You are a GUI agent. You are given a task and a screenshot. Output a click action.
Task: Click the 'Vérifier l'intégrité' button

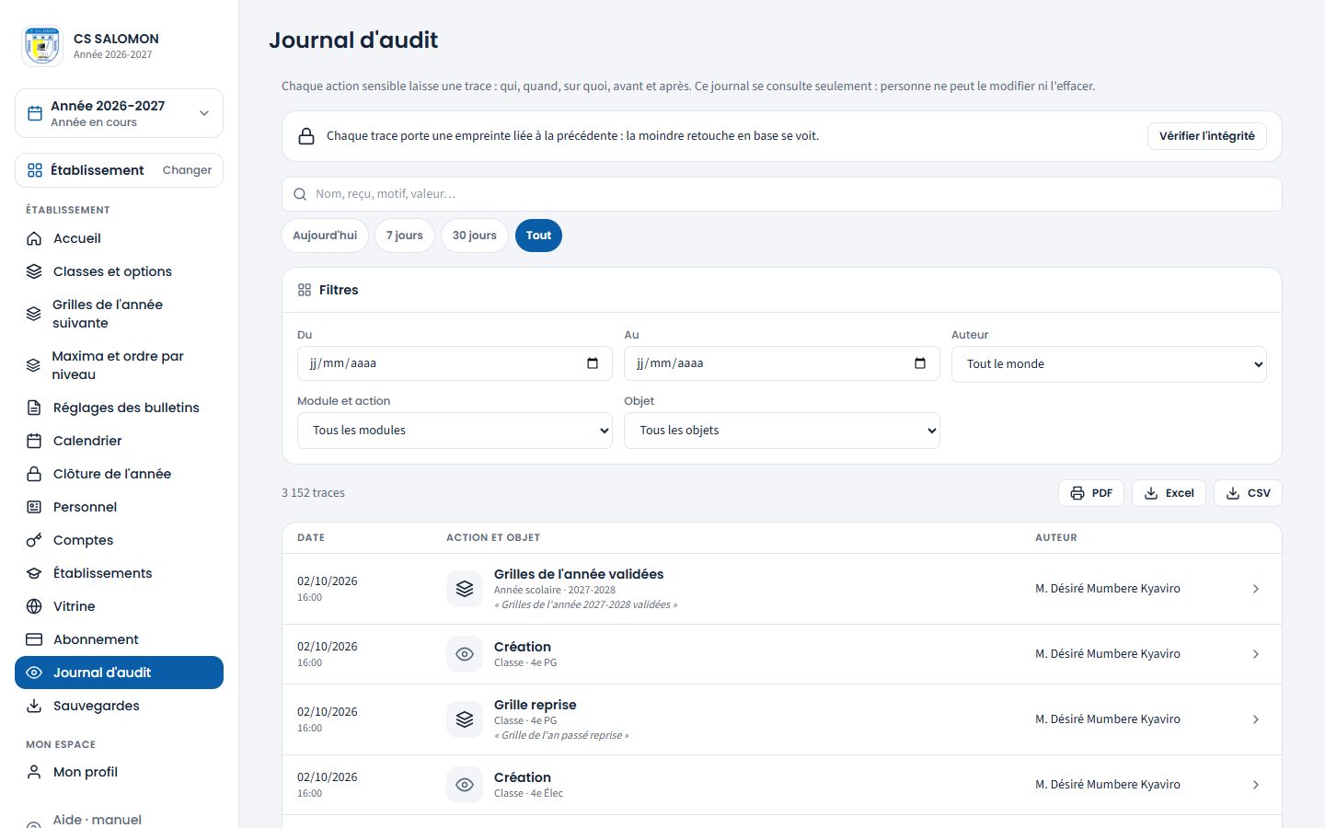[1206, 136]
